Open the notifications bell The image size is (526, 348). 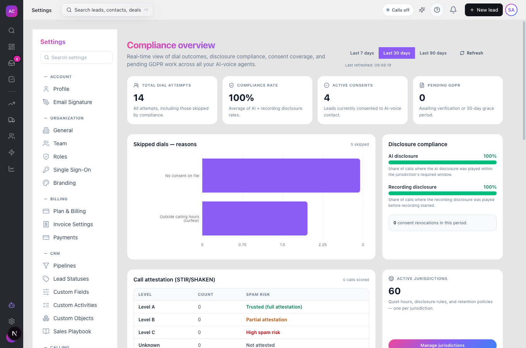pos(453,10)
